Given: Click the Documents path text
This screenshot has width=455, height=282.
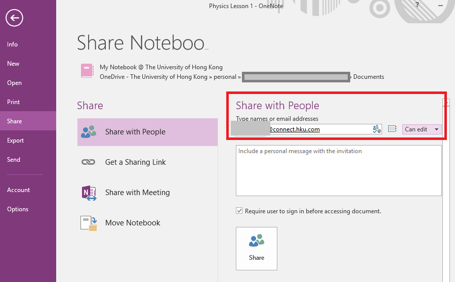Looking at the screenshot, I should click(x=368, y=77).
